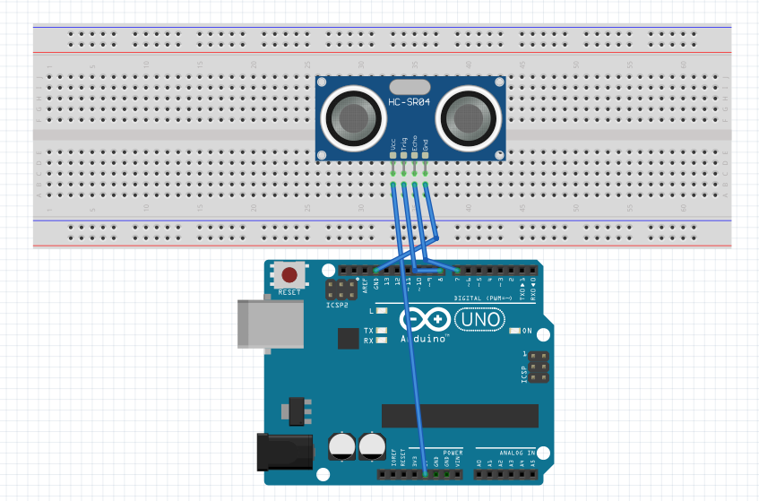Viewport: 759px width, 501px height.
Task: Click the L indicator LED
Action: [x=382, y=311]
